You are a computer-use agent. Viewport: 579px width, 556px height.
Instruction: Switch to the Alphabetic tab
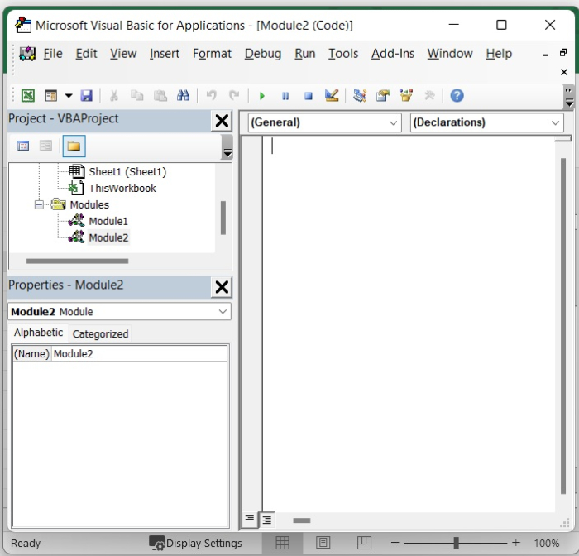pyautogui.click(x=38, y=333)
